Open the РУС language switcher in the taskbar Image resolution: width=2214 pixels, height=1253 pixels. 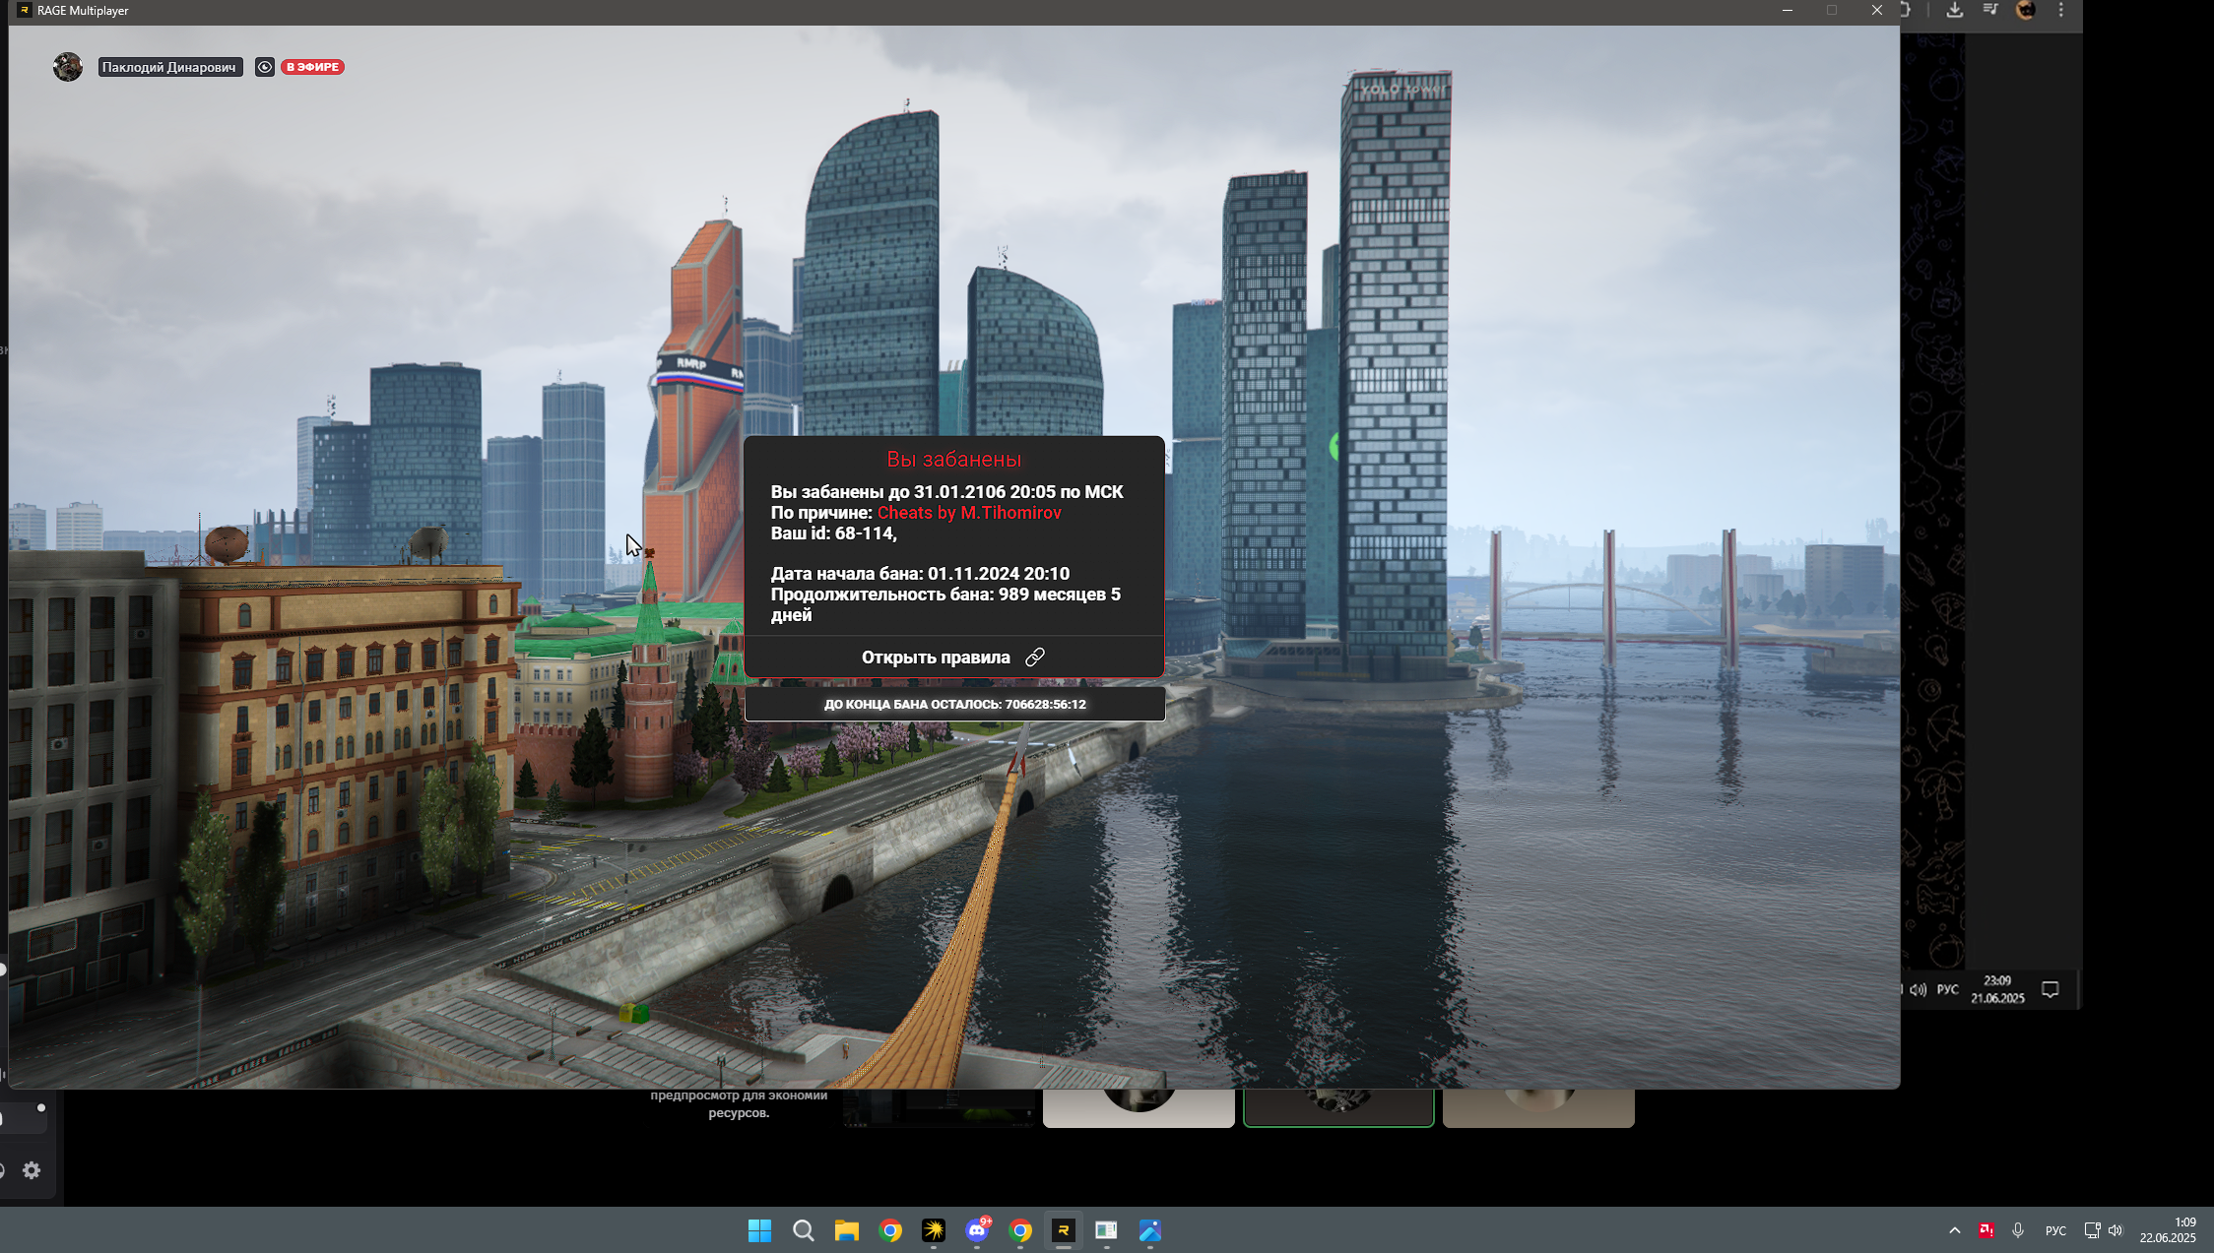click(2055, 1230)
